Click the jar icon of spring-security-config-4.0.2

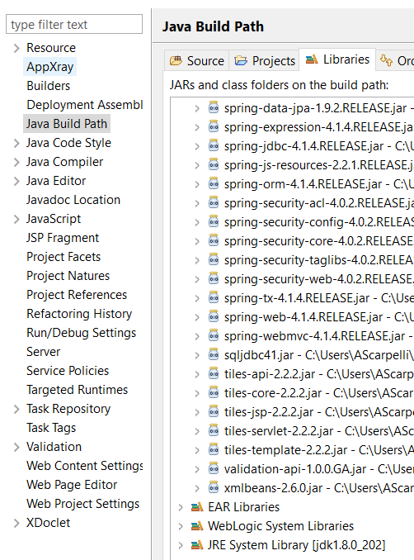click(214, 222)
